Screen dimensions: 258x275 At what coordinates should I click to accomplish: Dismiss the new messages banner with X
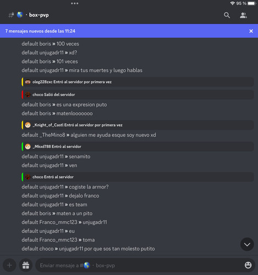point(251,31)
